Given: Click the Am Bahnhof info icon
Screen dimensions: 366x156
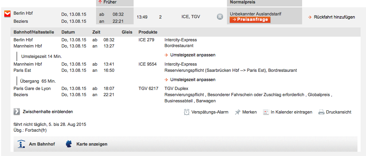Looking at the screenshot, I should coord(21,144).
